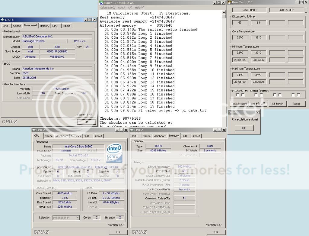
Task: Launch XS Bench in Real Temp
Action: 277,104
